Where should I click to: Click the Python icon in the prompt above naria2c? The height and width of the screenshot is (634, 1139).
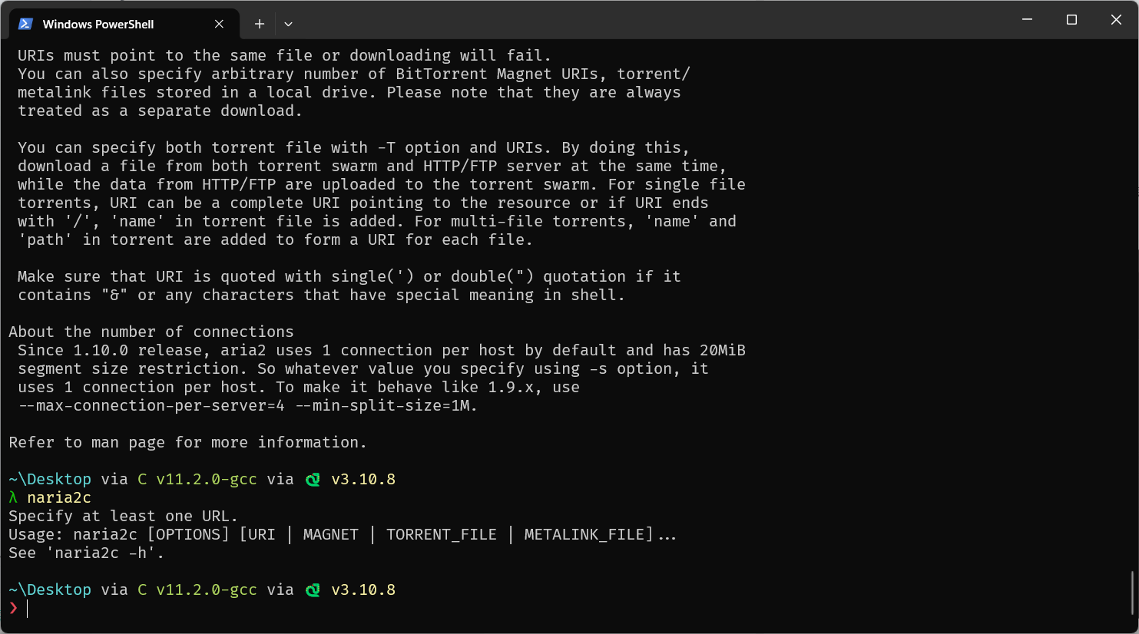pyautogui.click(x=313, y=479)
